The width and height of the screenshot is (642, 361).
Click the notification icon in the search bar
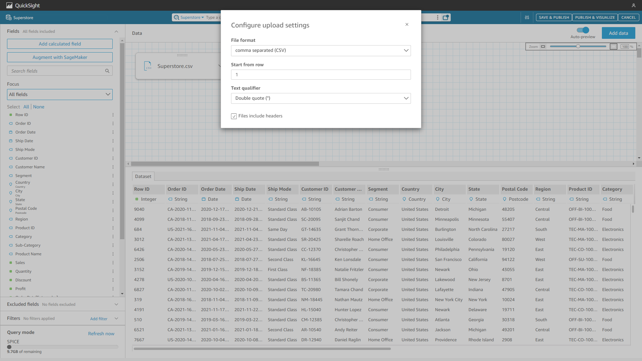[446, 17]
